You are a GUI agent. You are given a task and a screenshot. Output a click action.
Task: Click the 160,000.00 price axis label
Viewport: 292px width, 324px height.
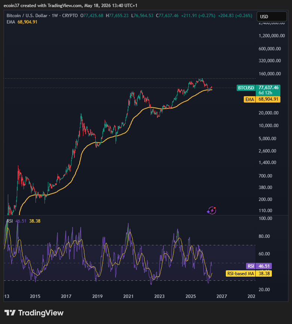[270, 74]
